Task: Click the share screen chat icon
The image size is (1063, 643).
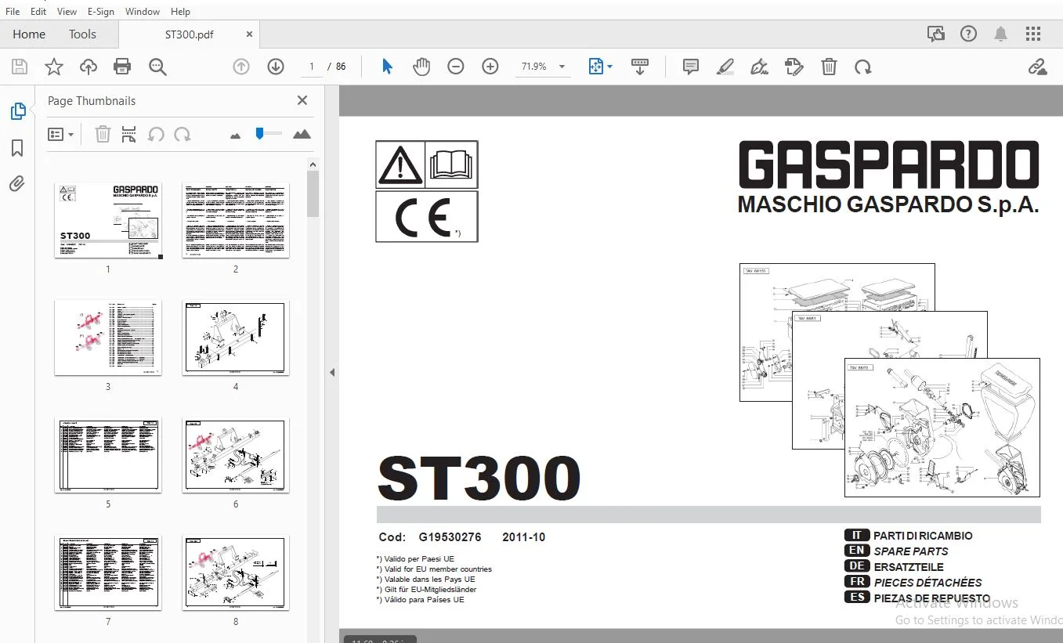Action: coord(935,34)
